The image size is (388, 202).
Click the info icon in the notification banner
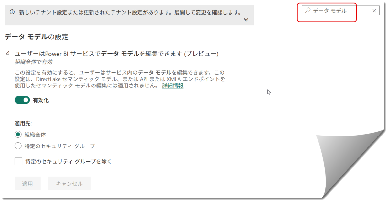coord(12,12)
